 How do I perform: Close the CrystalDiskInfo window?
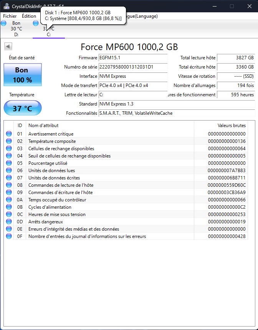click(x=250, y=6)
